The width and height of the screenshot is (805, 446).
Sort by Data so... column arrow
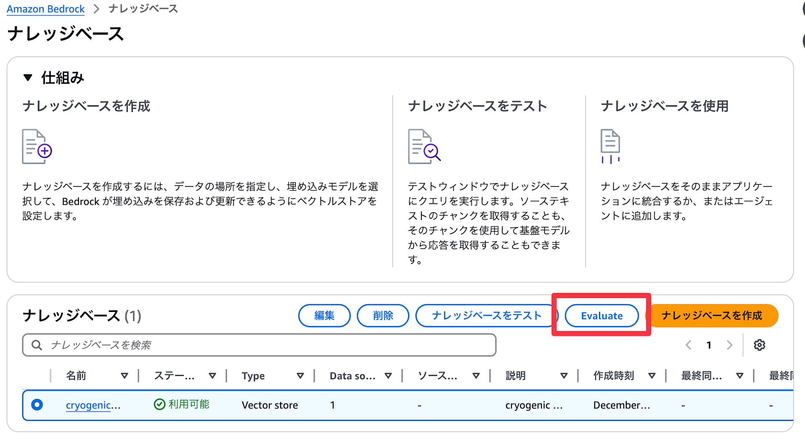(x=388, y=376)
